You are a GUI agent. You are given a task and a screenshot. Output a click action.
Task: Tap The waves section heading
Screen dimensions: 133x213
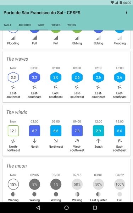17,59
